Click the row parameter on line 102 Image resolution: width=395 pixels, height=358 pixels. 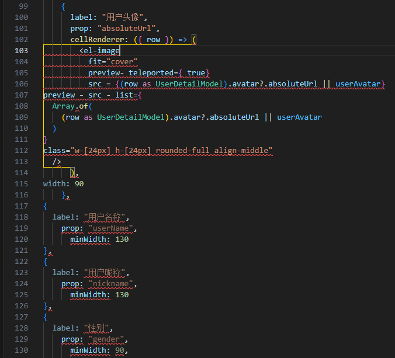pyautogui.click(x=153, y=40)
